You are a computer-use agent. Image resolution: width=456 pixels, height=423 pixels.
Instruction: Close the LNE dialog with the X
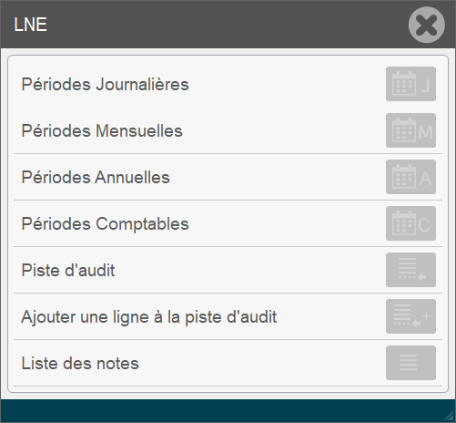pyautogui.click(x=427, y=25)
